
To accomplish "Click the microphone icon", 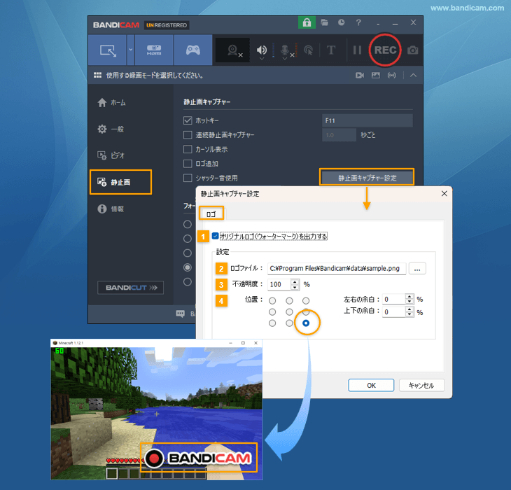I will pos(284,50).
